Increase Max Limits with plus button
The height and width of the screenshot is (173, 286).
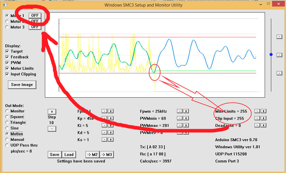[264, 111]
